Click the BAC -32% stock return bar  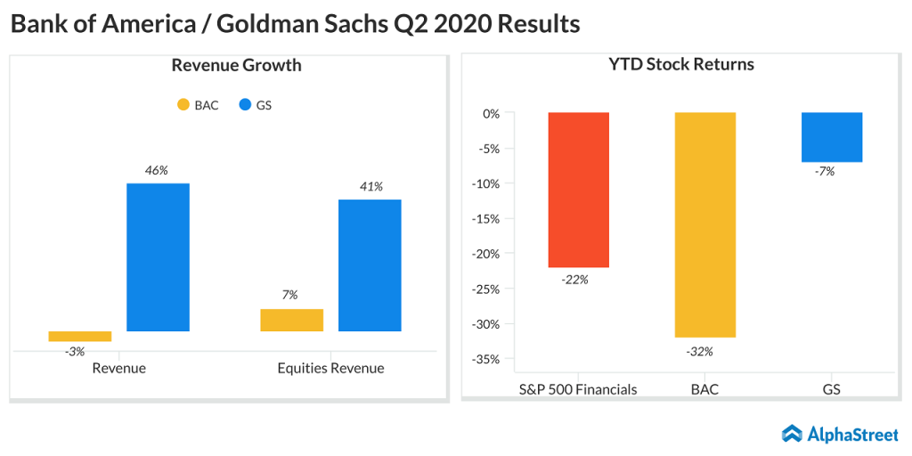point(704,224)
